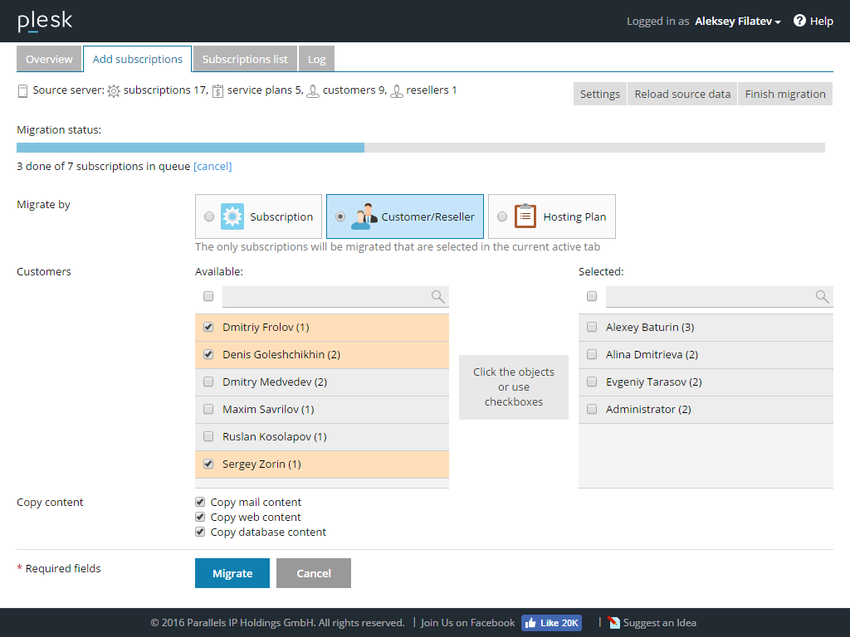Check the Maxim Savrilov checkbox
The image size is (850, 637).
click(208, 410)
